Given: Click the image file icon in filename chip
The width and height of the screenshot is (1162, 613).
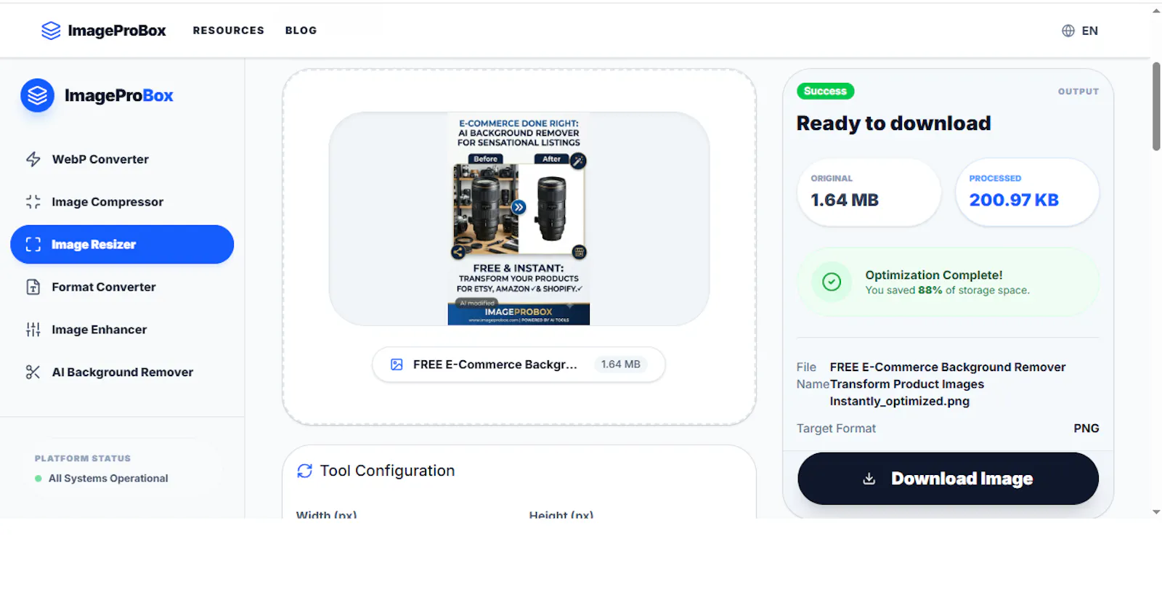Looking at the screenshot, I should tap(397, 365).
